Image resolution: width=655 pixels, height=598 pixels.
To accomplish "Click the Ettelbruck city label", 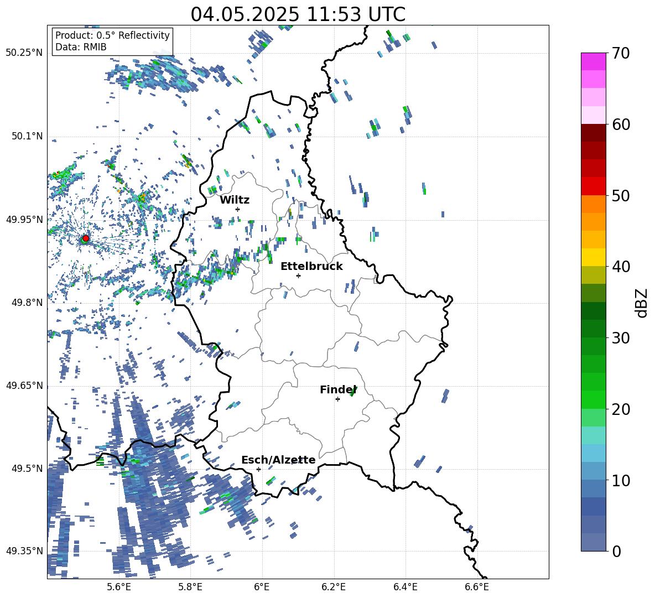I will click(x=311, y=267).
